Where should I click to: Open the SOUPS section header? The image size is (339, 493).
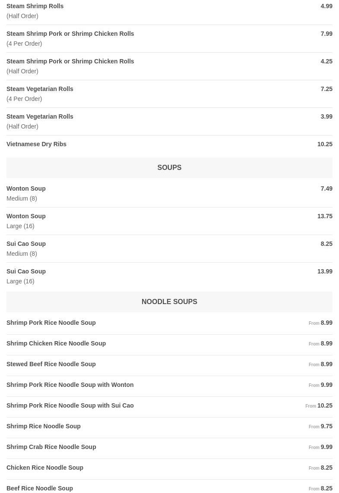(x=169, y=167)
